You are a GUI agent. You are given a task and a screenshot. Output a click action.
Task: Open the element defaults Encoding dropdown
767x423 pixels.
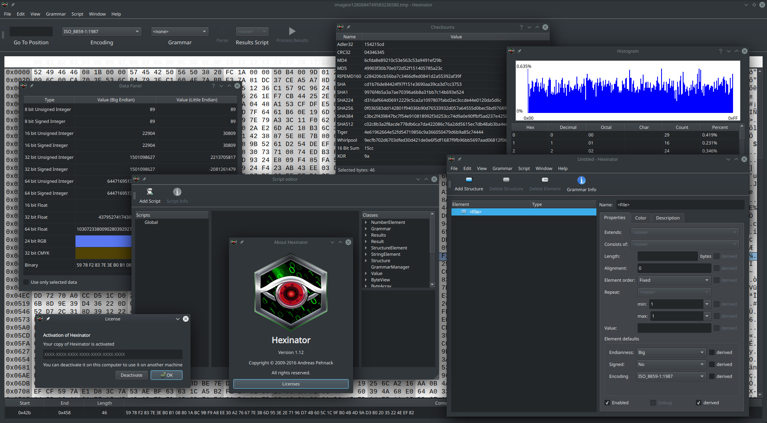click(x=671, y=376)
